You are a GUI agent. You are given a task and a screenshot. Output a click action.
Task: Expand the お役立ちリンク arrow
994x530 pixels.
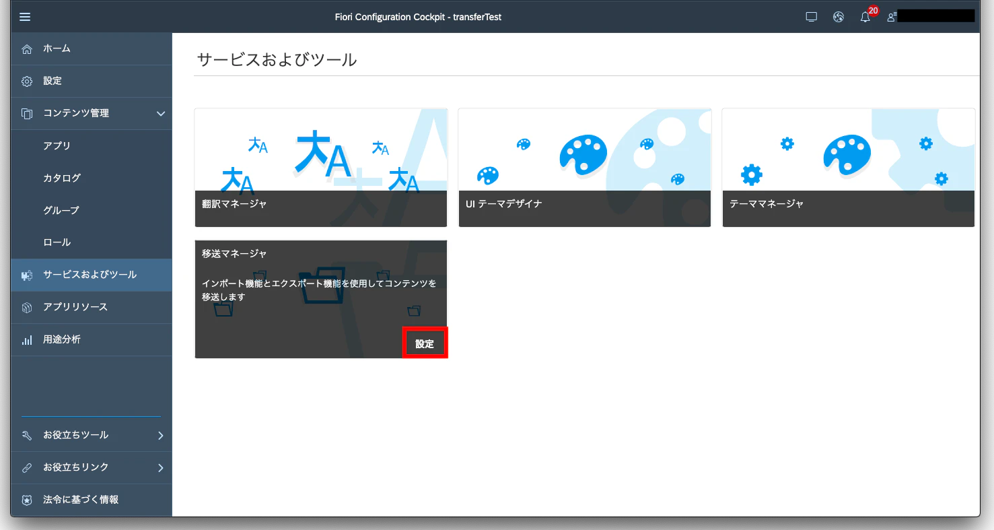coord(160,467)
